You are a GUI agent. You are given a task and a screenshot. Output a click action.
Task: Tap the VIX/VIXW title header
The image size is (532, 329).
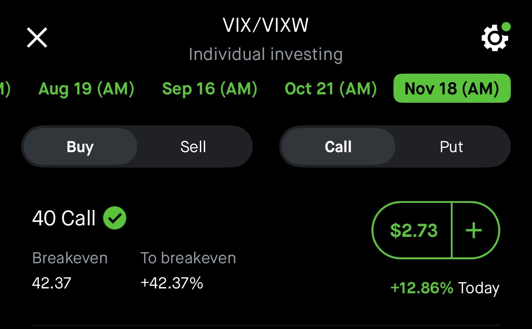(266, 26)
